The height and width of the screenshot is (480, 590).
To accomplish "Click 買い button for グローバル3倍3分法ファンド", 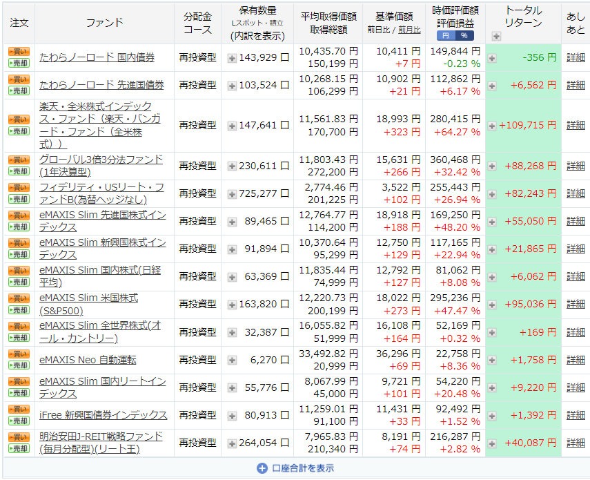I will coord(19,160).
